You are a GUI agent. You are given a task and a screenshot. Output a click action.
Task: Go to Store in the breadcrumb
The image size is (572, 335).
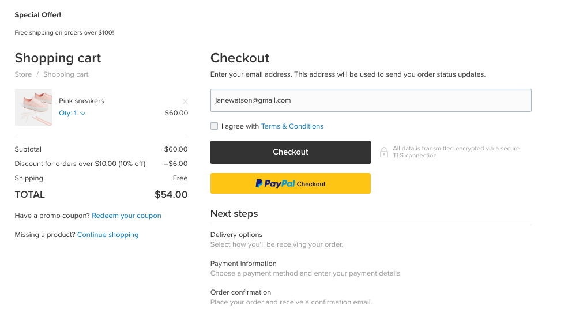pyautogui.click(x=23, y=74)
